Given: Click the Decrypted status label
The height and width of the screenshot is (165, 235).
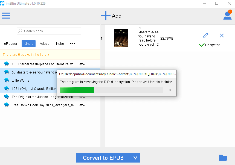Looking at the screenshot, I should click(x=213, y=45).
